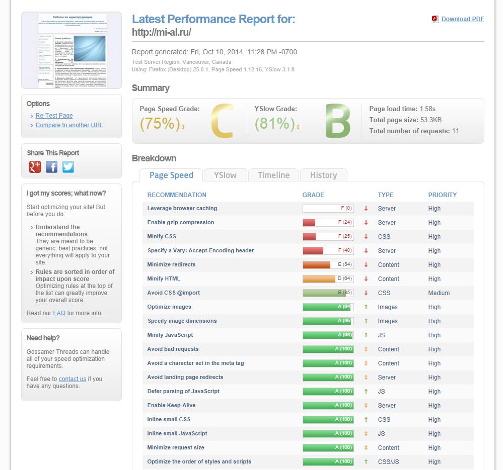The image size is (503, 470).
Task: Click the CSS/JS type value
Action: 389,461
